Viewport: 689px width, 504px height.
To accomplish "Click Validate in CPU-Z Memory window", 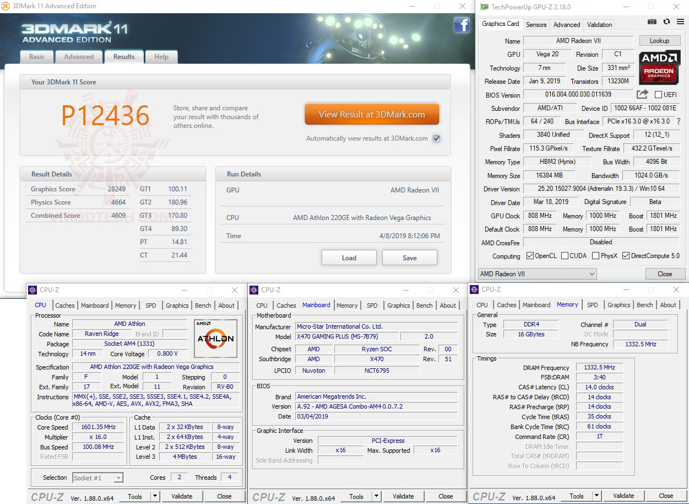I will [623, 496].
